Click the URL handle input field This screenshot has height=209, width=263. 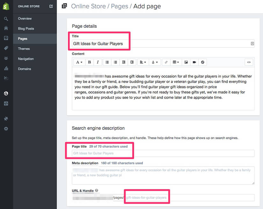(x=190, y=198)
